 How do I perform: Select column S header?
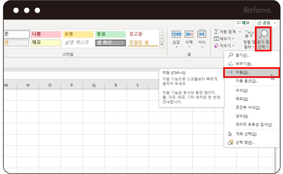pyautogui.click(x=137, y=85)
